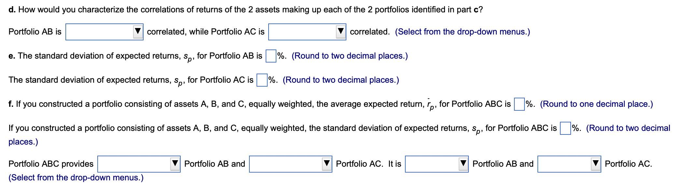Click the 'Round to two decimal places' hint in part e
683x196 pixels.
click(350, 55)
